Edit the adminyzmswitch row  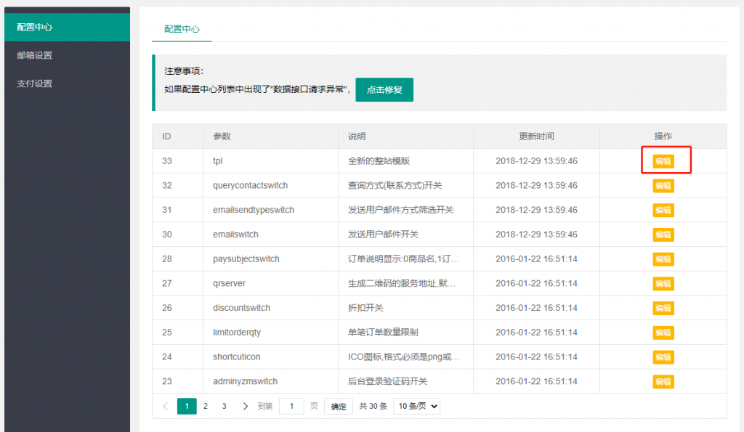pos(663,381)
